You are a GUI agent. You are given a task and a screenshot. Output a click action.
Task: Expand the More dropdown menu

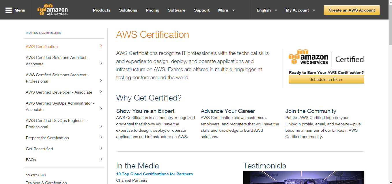pos(227,10)
